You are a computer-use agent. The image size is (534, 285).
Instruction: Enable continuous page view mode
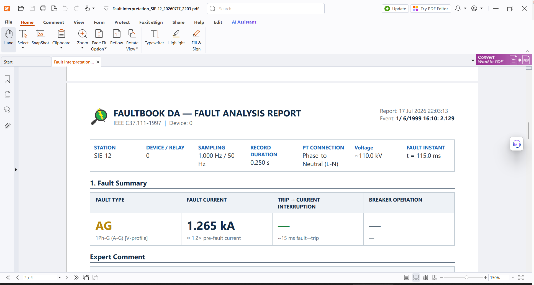[x=416, y=278]
